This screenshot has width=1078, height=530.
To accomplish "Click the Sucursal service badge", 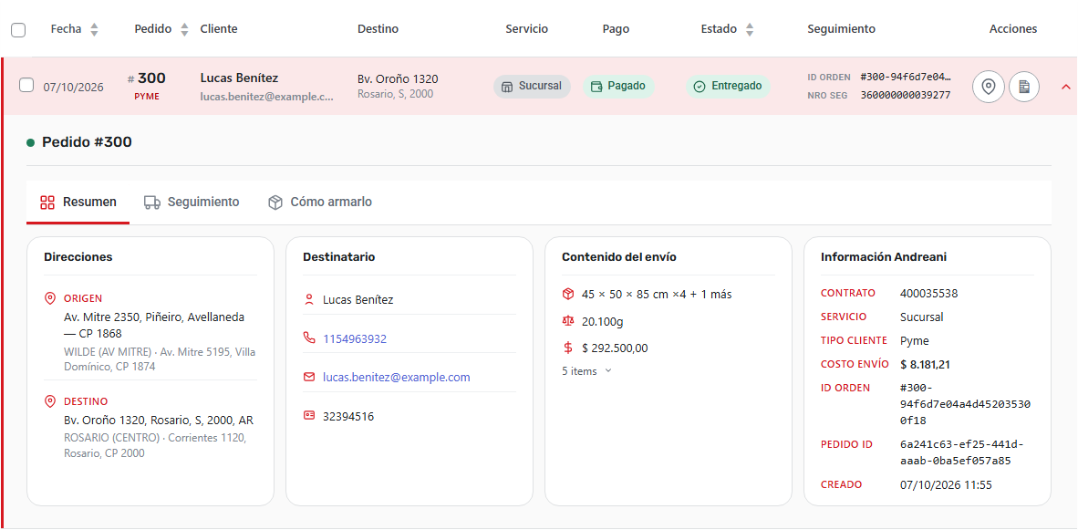I will click(x=532, y=87).
